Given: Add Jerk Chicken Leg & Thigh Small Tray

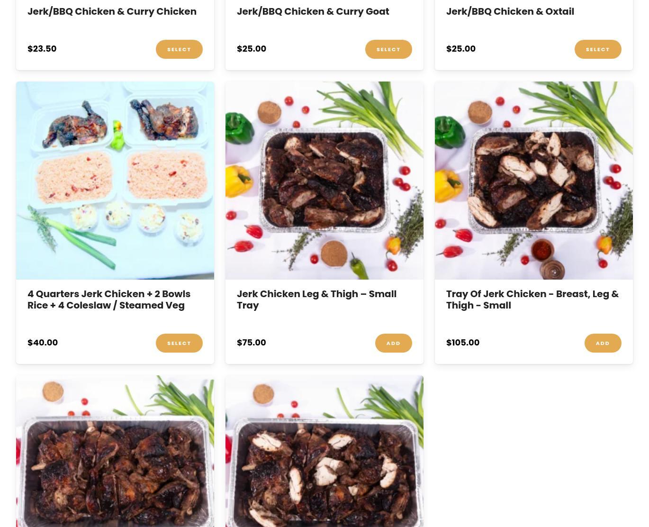Looking at the screenshot, I should pyautogui.click(x=394, y=343).
